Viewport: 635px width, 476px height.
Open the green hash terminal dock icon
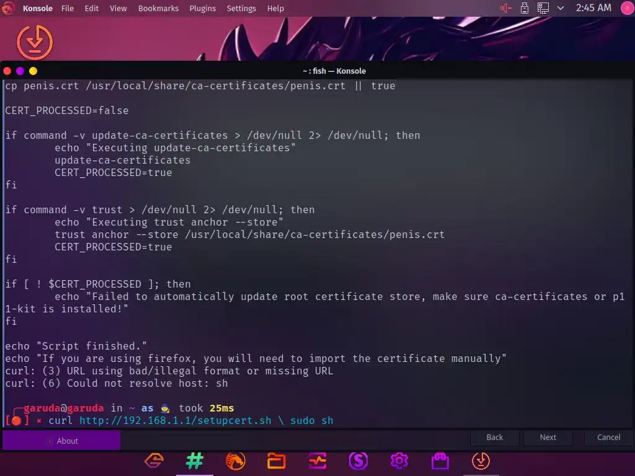click(x=195, y=461)
